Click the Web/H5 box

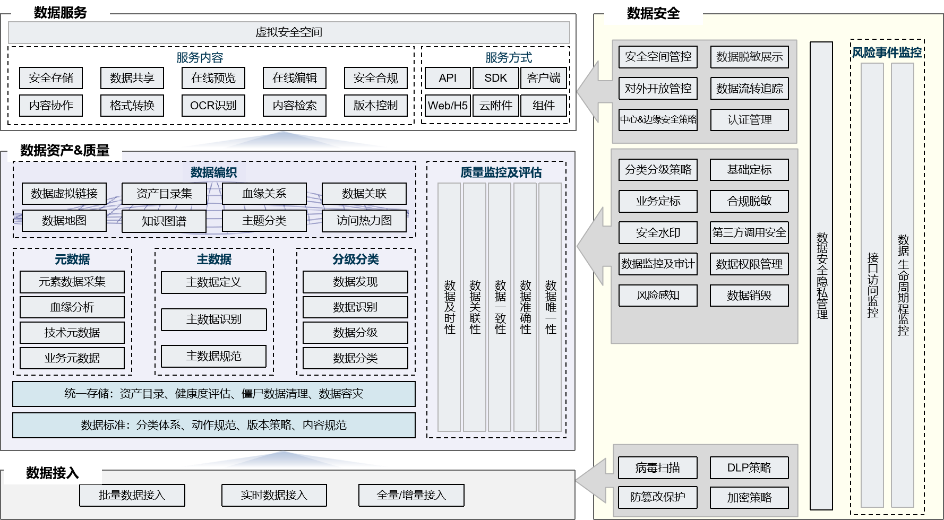(x=448, y=106)
